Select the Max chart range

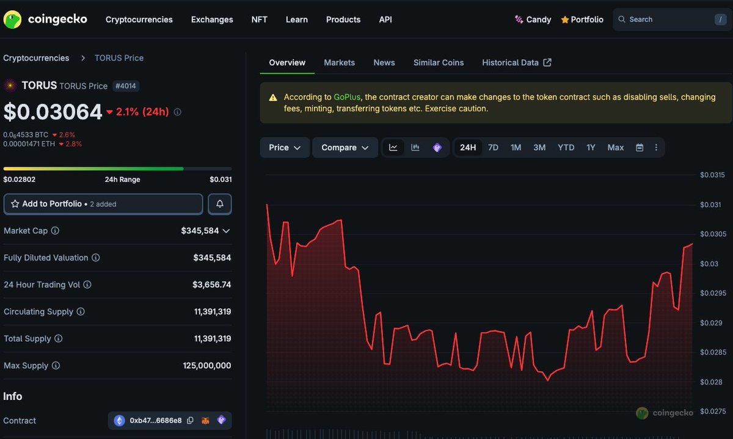pyautogui.click(x=616, y=148)
